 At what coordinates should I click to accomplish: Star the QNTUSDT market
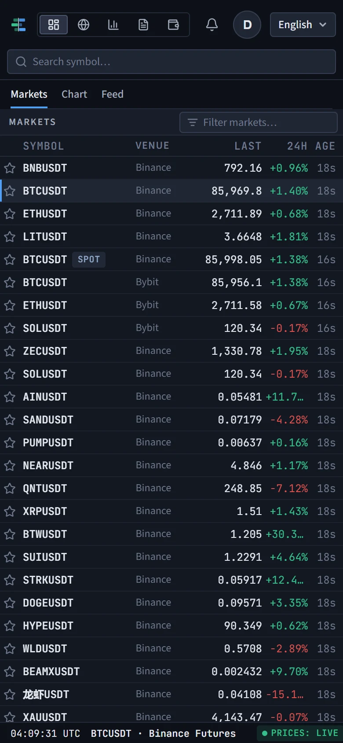click(10, 489)
